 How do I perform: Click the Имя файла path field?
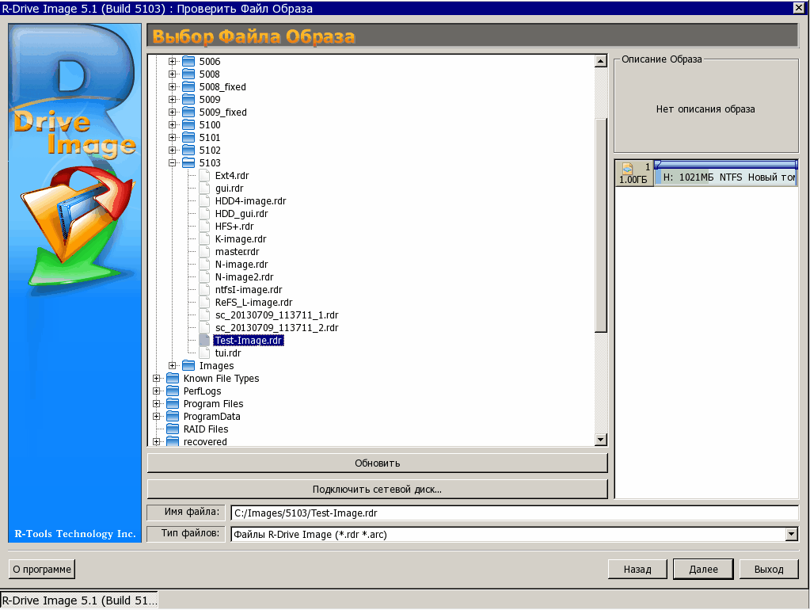[515, 513]
